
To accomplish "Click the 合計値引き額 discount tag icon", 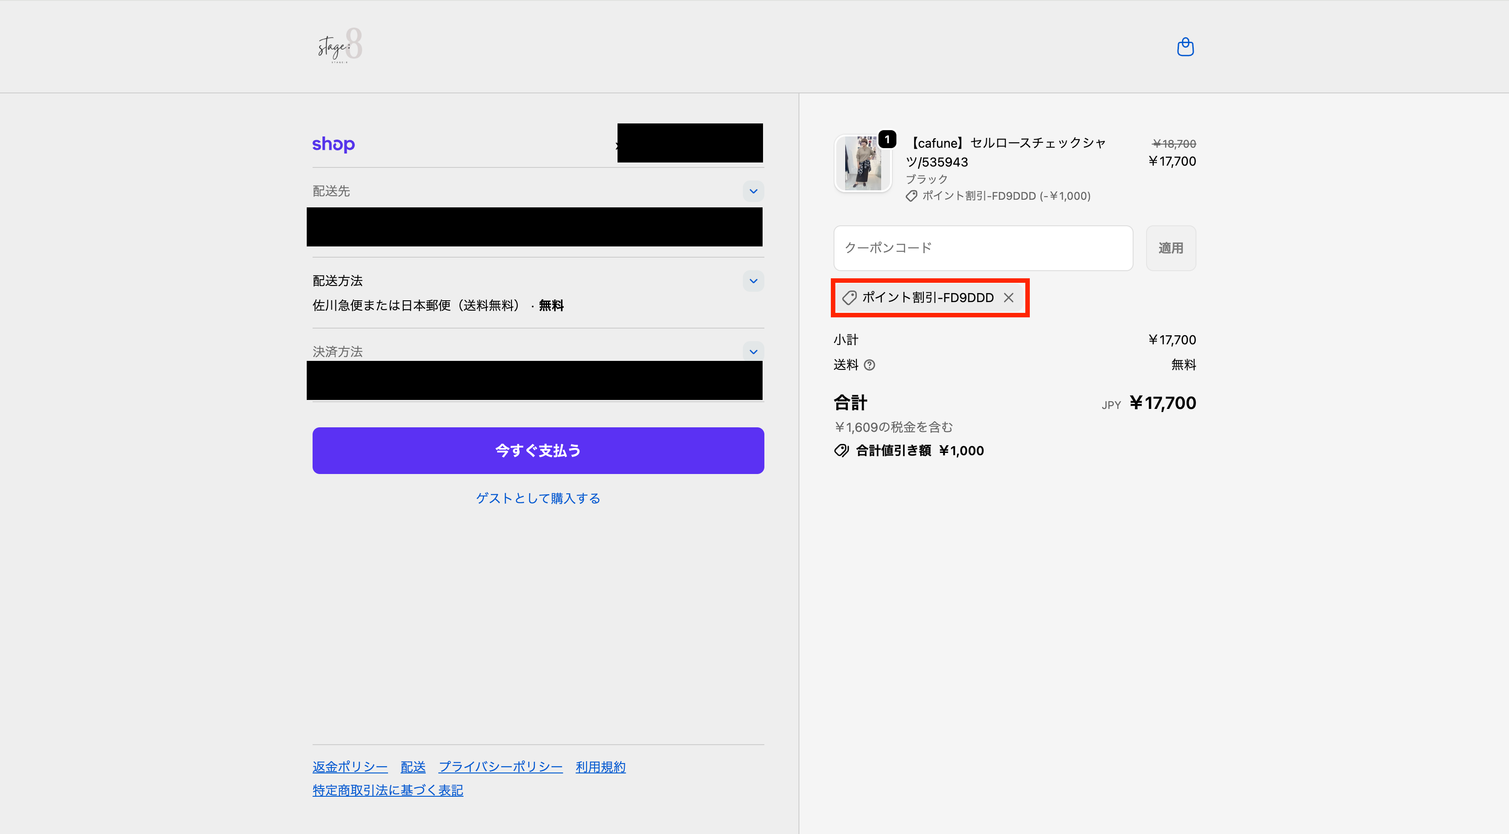I will [x=841, y=450].
